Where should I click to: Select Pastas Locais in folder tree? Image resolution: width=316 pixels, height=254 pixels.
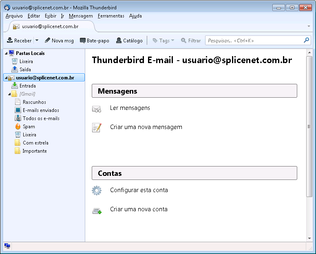(30, 53)
